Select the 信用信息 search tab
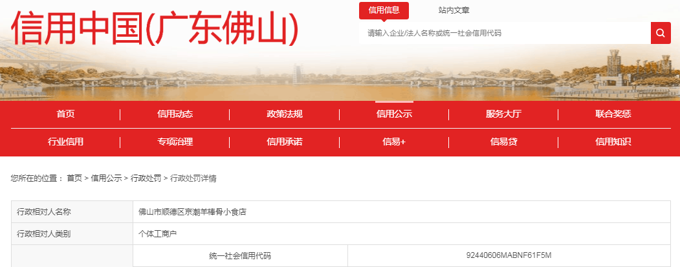680x267 pixels. click(384, 10)
